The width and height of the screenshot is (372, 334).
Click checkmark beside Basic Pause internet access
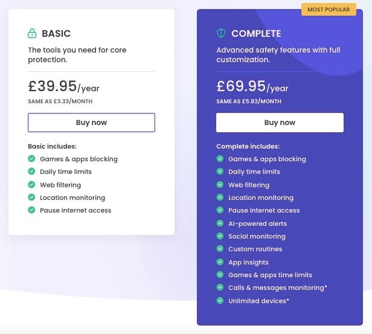(31, 210)
